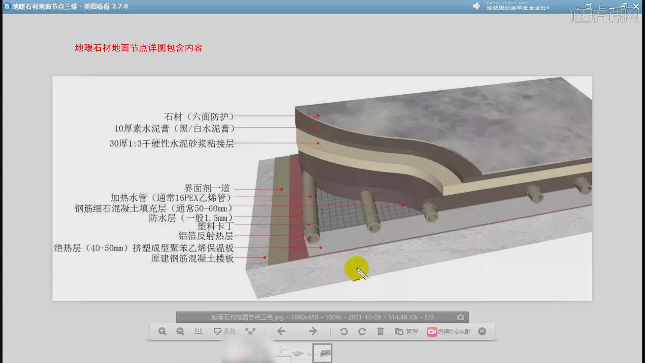Open the 管理 manage window
This screenshot has width=646, height=363.
406,332
